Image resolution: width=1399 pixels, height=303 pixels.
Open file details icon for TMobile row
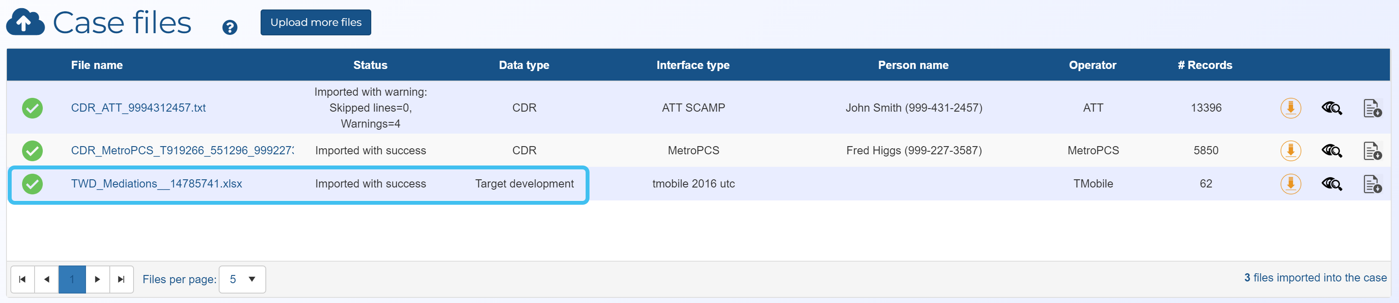1372,184
